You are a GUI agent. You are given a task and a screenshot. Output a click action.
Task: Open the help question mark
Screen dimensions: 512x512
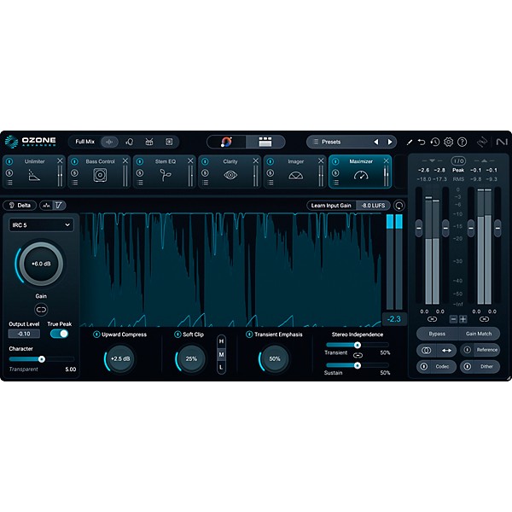[x=462, y=142]
